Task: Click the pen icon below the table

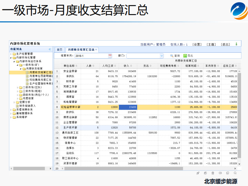Action: click(198, 173)
